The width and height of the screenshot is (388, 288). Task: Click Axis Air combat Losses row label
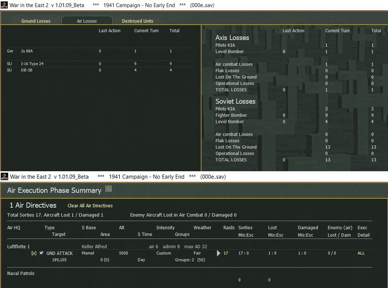[x=234, y=64]
